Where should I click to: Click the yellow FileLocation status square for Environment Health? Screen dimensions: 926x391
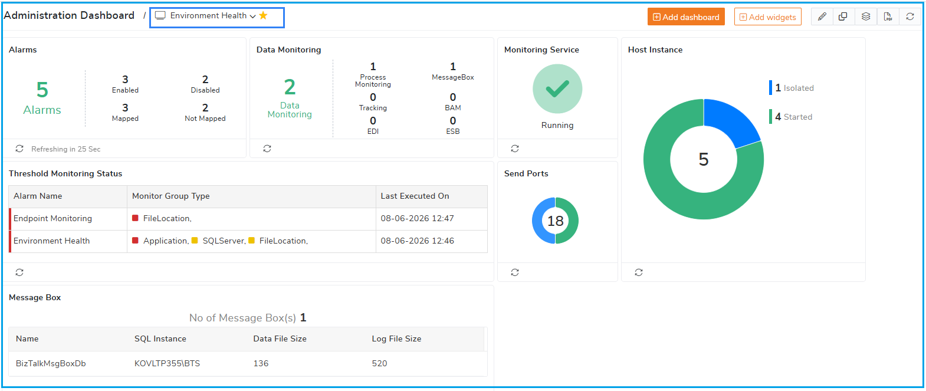click(251, 241)
